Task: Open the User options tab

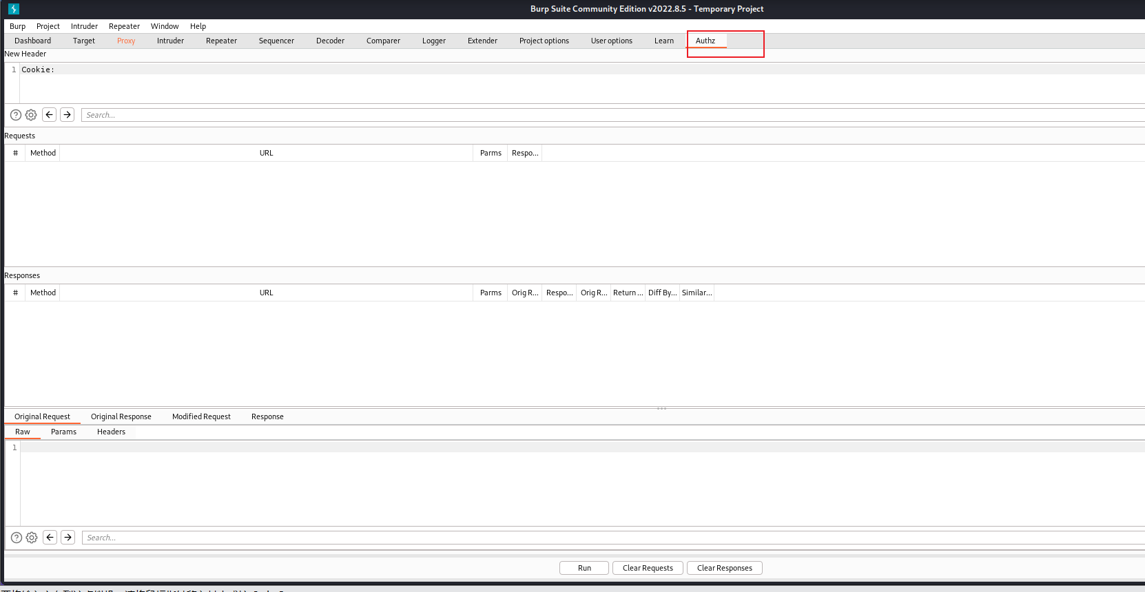Action: pos(612,41)
